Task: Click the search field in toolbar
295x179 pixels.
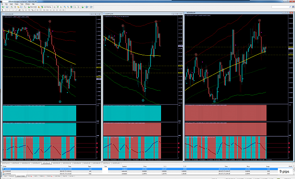Action: point(282,7)
